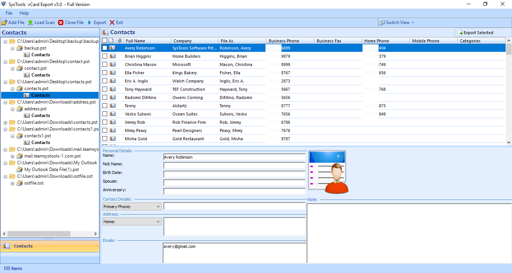
Task: Open the Help menu
Action: [x=24, y=13]
